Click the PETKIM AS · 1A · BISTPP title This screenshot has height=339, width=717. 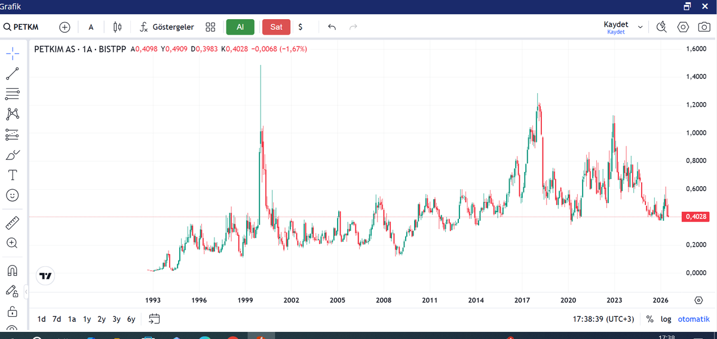click(x=80, y=49)
